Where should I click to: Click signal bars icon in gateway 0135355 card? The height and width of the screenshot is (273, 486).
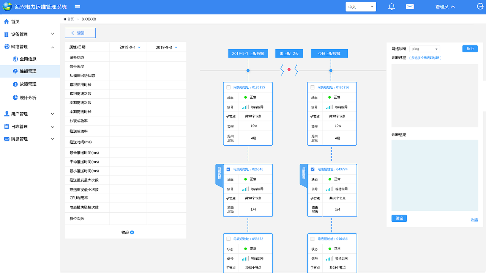pyautogui.click(x=245, y=107)
